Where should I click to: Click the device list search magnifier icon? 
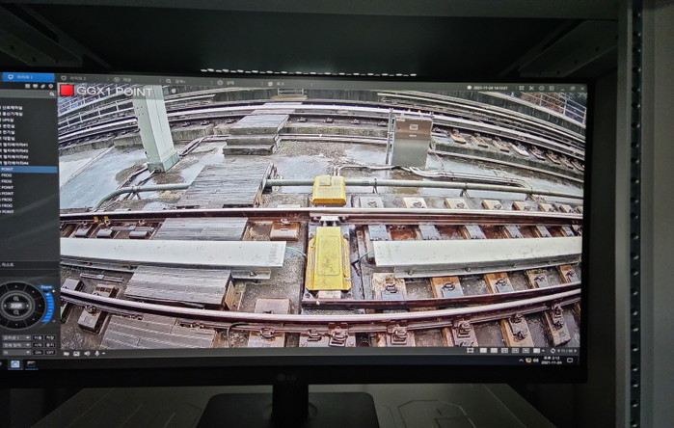tap(52, 94)
